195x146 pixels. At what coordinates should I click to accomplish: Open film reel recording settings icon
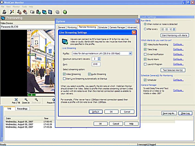coord(25,12)
